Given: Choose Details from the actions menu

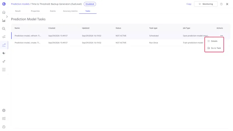Looking at the screenshot, I should coord(214,41).
